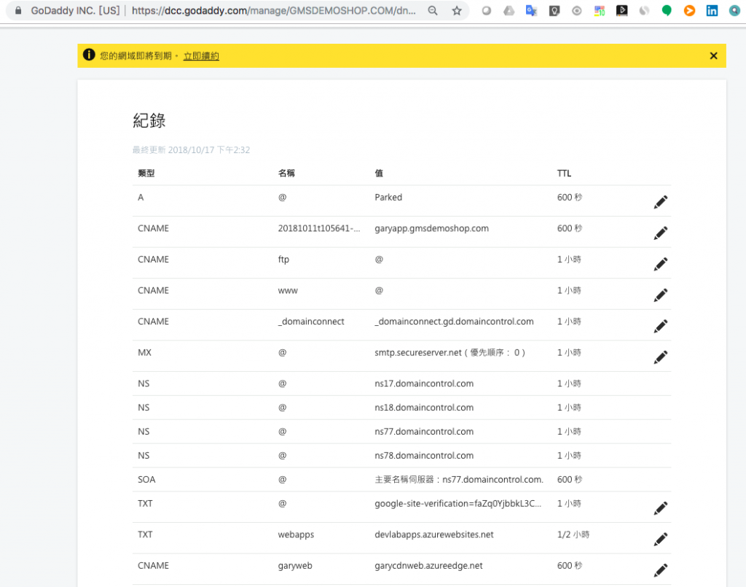Select the 'ns18.domaincontrol.com' value

click(x=424, y=408)
